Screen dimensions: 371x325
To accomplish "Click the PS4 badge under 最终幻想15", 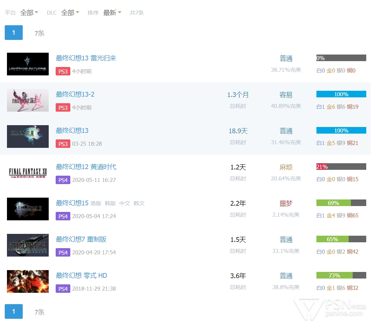I will [63, 216].
